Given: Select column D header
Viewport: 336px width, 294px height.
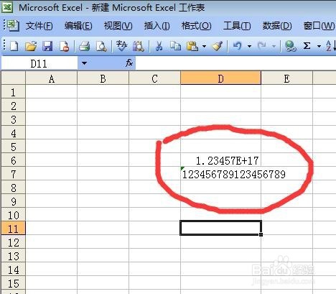Looking at the screenshot, I should [x=220, y=78].
